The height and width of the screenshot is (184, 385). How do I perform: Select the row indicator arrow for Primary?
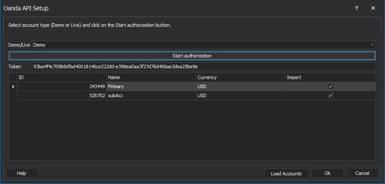13,86
